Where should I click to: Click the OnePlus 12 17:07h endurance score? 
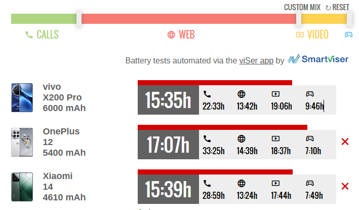tap(168, 145)
